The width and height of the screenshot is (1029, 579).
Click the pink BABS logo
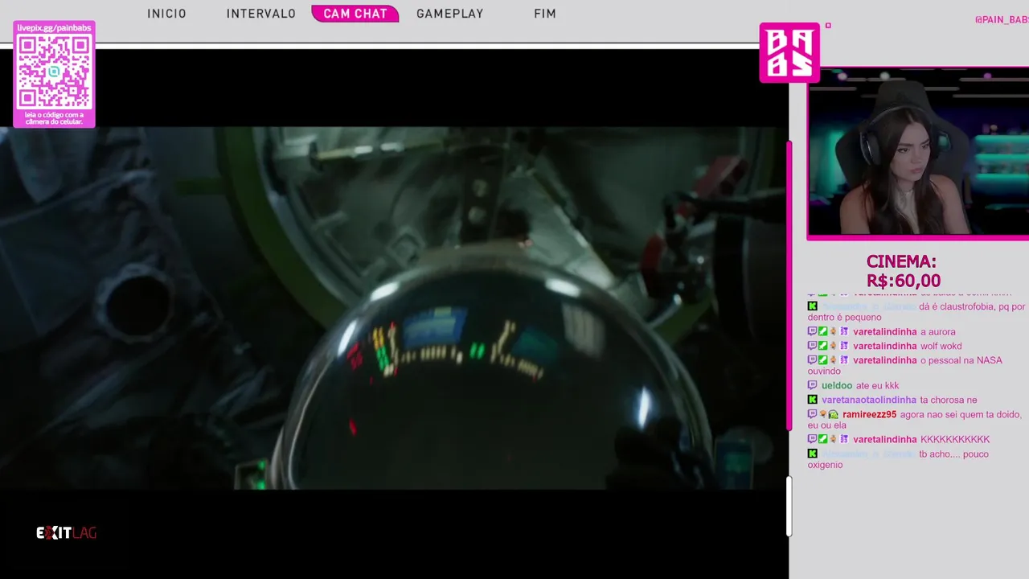pos(789,52)
